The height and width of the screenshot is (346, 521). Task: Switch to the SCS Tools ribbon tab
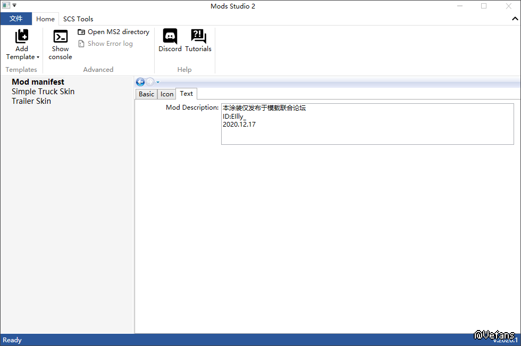click(x=78, y=19)
